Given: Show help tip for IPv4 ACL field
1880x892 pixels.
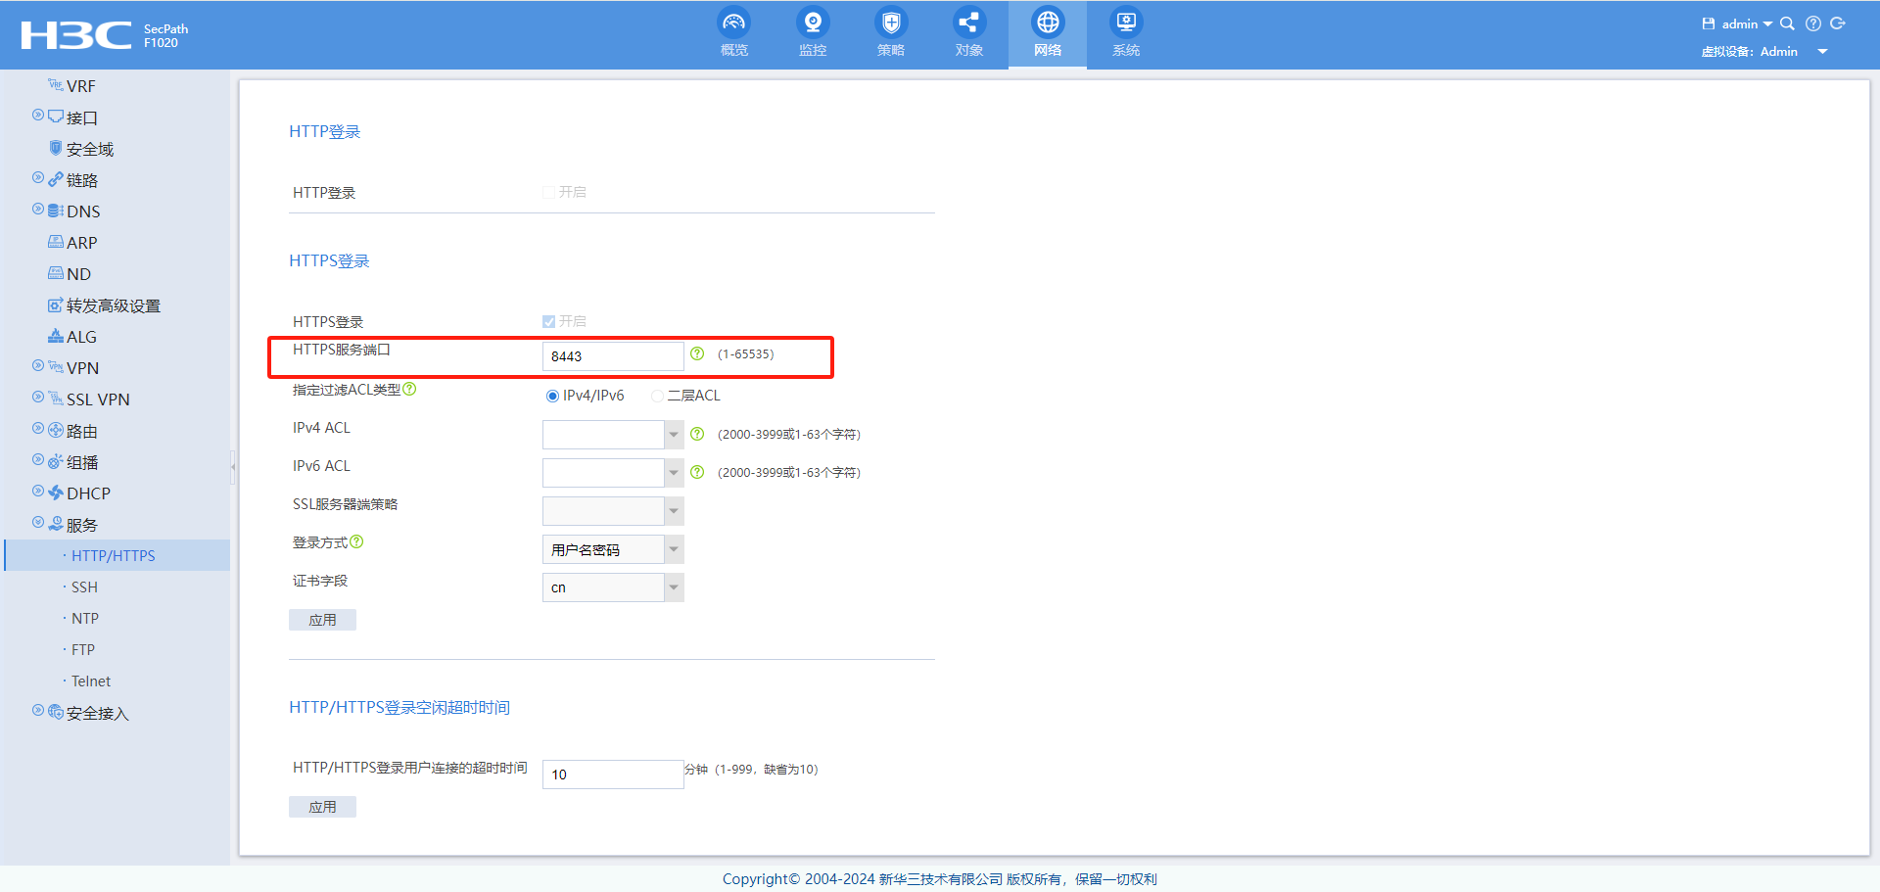Looking at the screenshot, I should [x=697, y=434].
